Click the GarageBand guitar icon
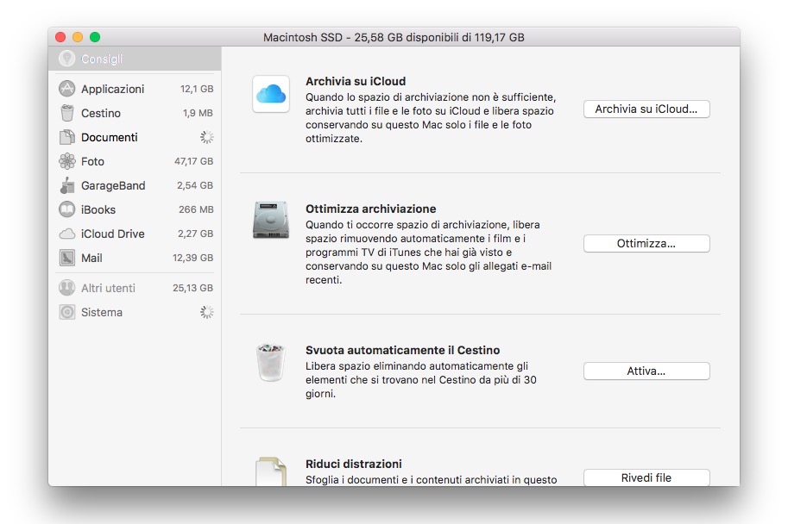Image resolution: width=788 pixels, height=524 pixels. pyautogui.click(x=66, y=185)
